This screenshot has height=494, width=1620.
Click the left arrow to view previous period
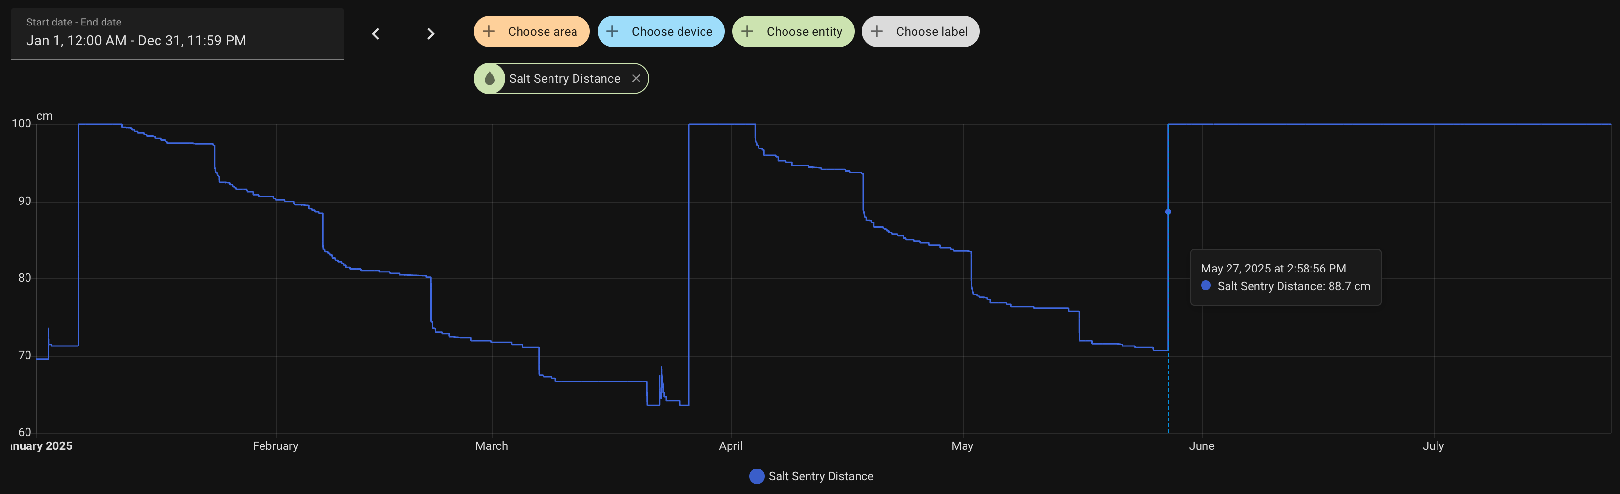[x=375, y=33]
